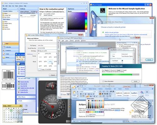Click the Social Security input field
Screen dimensions: 157x125
47,48
